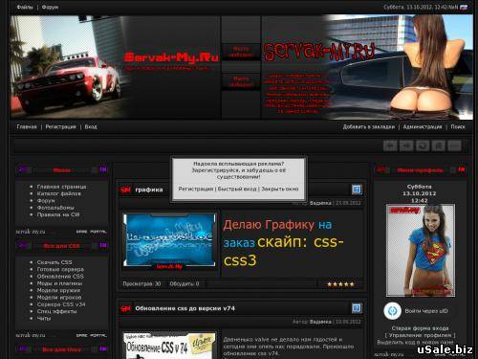478x359 pixels.
Task: Click the lower red button in banner center
Action: tap(241, 81)
